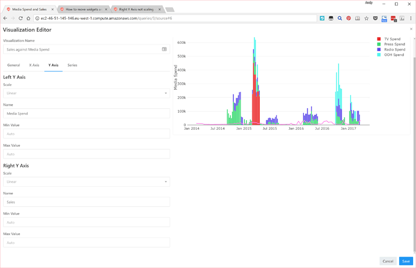416x268 pixels.
Task: Open the Left Y Axis Scale dropdown
Action: [x=86, y=93]
